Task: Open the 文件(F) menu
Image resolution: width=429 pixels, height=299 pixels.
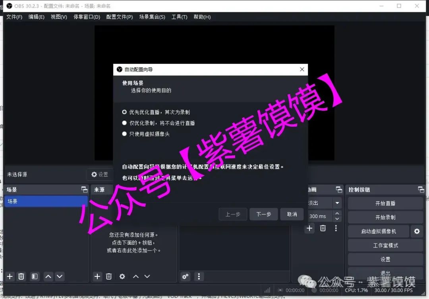Action: [x=14, y=17]
